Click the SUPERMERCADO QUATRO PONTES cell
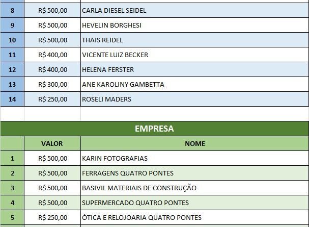This screenshot has width=309, height=227. coord(135,203)
